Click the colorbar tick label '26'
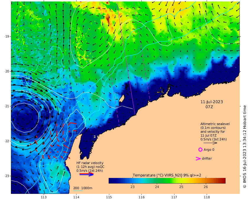The image size is (248, 201). point(205,187)
